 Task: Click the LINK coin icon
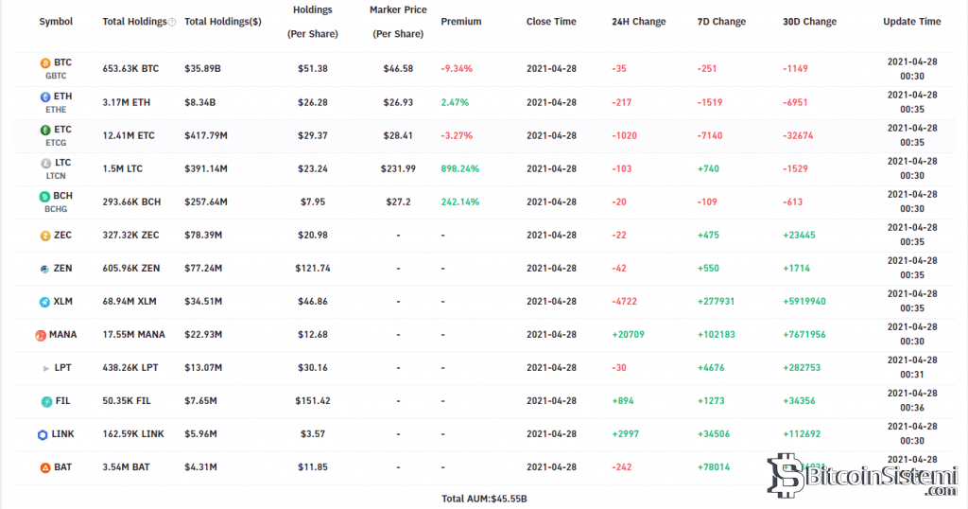pos(43,434)
